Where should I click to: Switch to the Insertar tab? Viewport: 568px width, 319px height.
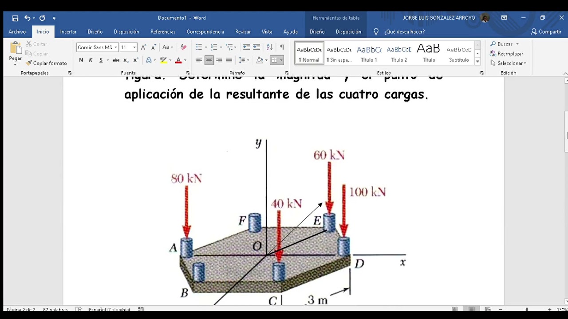(68, 32)
